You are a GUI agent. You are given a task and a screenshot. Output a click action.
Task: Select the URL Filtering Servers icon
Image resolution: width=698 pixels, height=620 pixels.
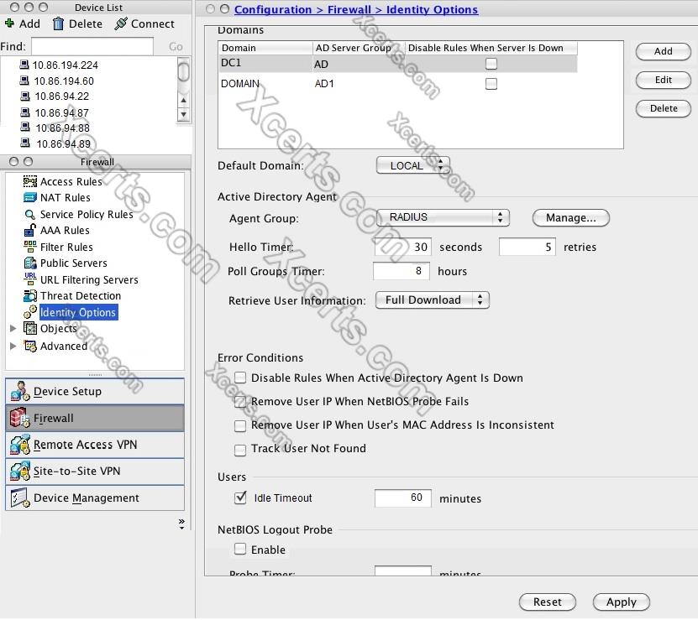pos(30,279)
